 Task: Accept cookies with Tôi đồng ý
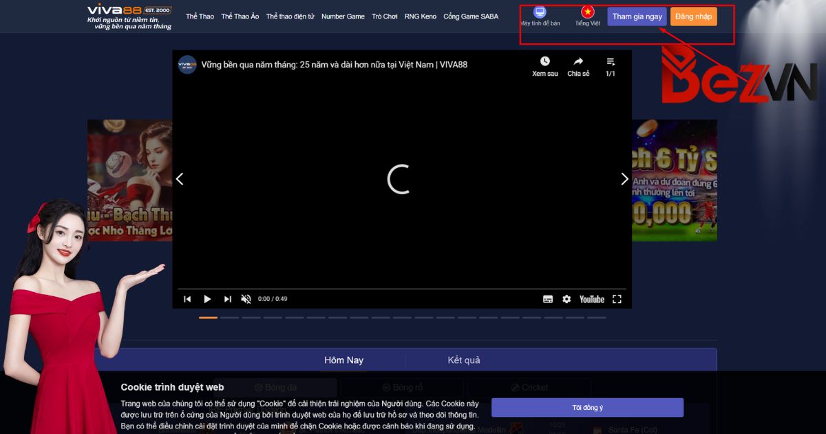tap(587, 407)
